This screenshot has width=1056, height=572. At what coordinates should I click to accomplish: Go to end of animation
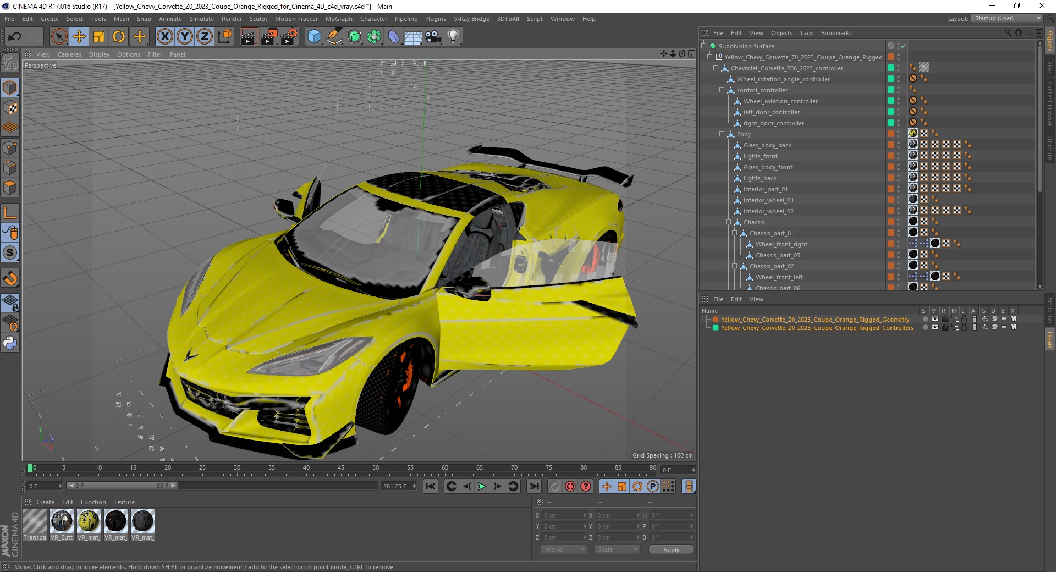click(x=533, y=486)
